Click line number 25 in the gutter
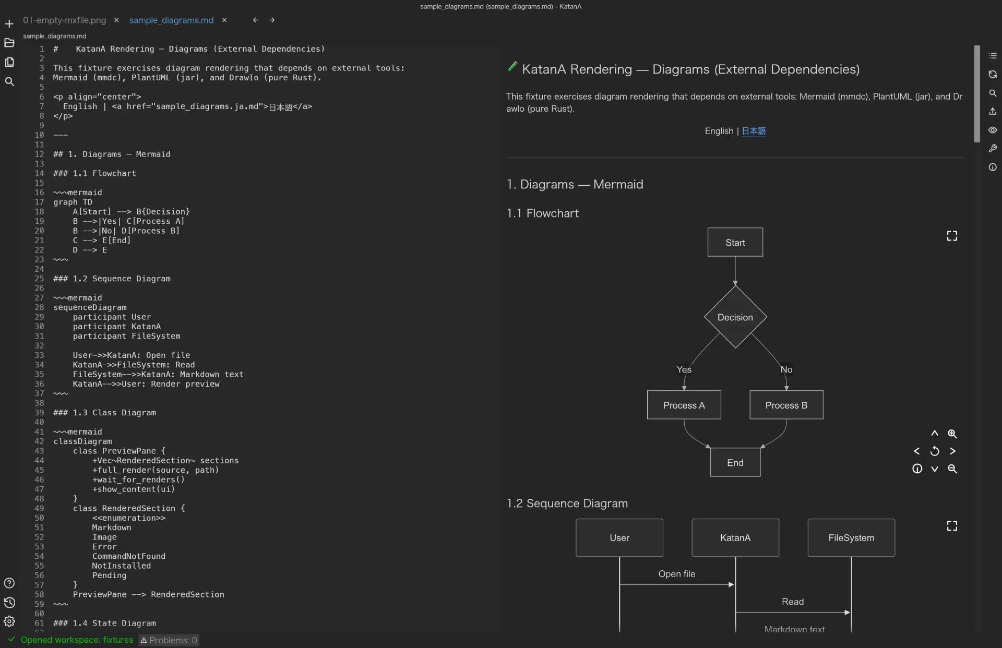Image resolution: width=1002 pixels, height=648 pixels. point(39,279)
